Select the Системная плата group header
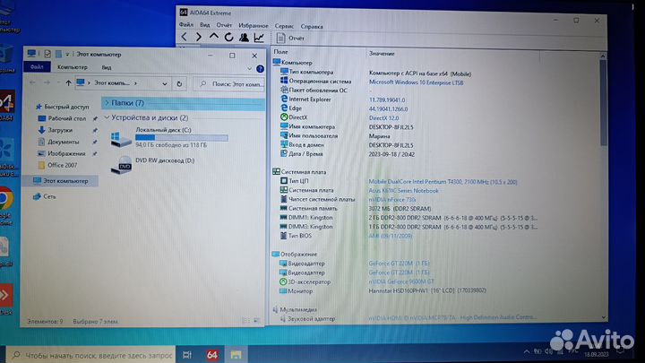Viewport: 645px width, 363px height. click(299, 171)
